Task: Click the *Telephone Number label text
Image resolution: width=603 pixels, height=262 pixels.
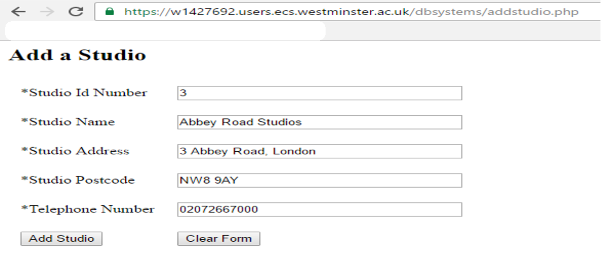Action: 88,209
